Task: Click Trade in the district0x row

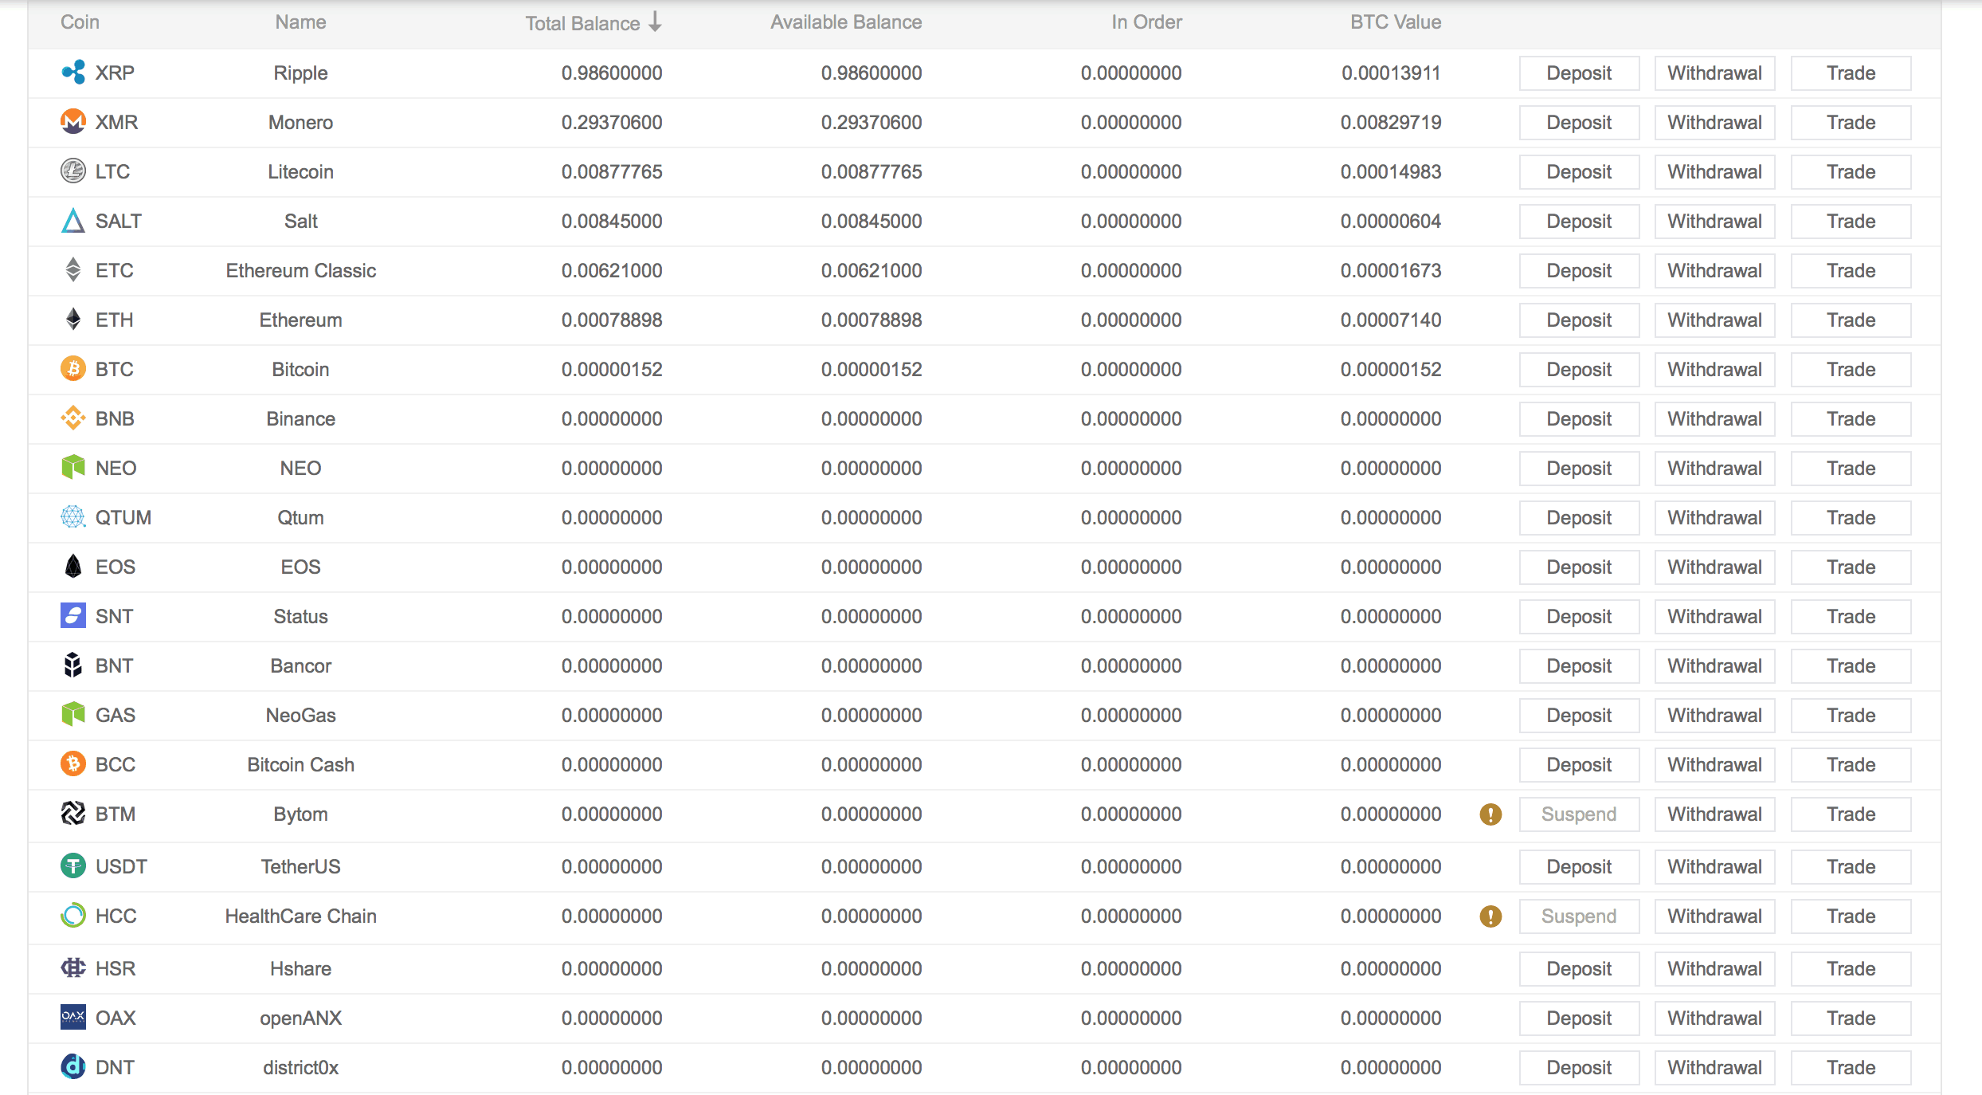Action: (x=1851, y=1068)
